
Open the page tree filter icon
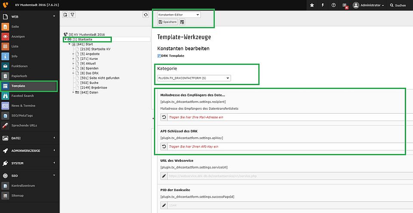pos(72,15)
